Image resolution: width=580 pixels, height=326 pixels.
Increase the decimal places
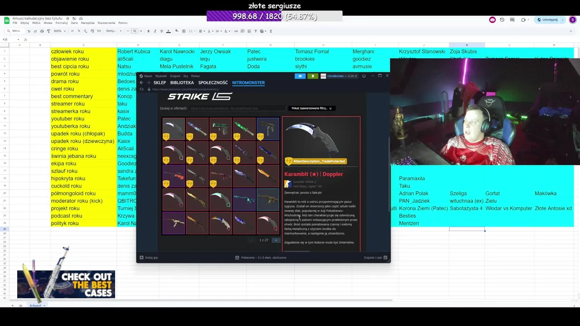[x=92, y=31]
